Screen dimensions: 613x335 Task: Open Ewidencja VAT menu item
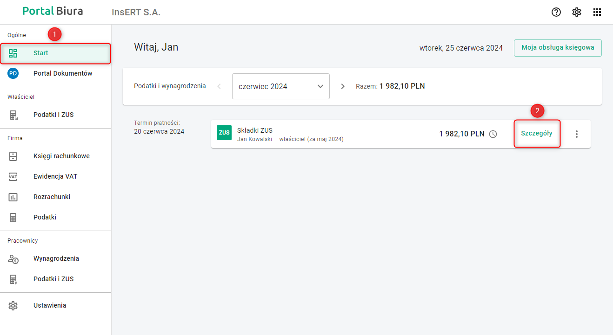pos(56,176)
